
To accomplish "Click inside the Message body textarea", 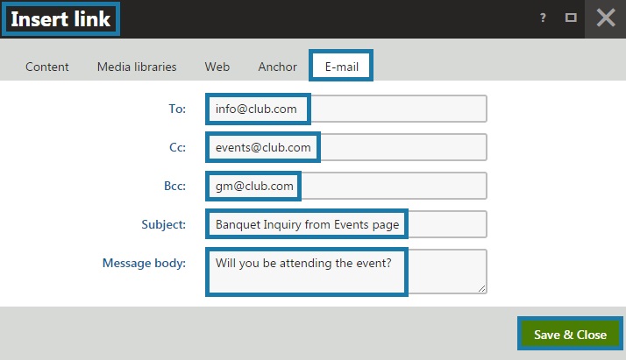I will coord(346,271).
